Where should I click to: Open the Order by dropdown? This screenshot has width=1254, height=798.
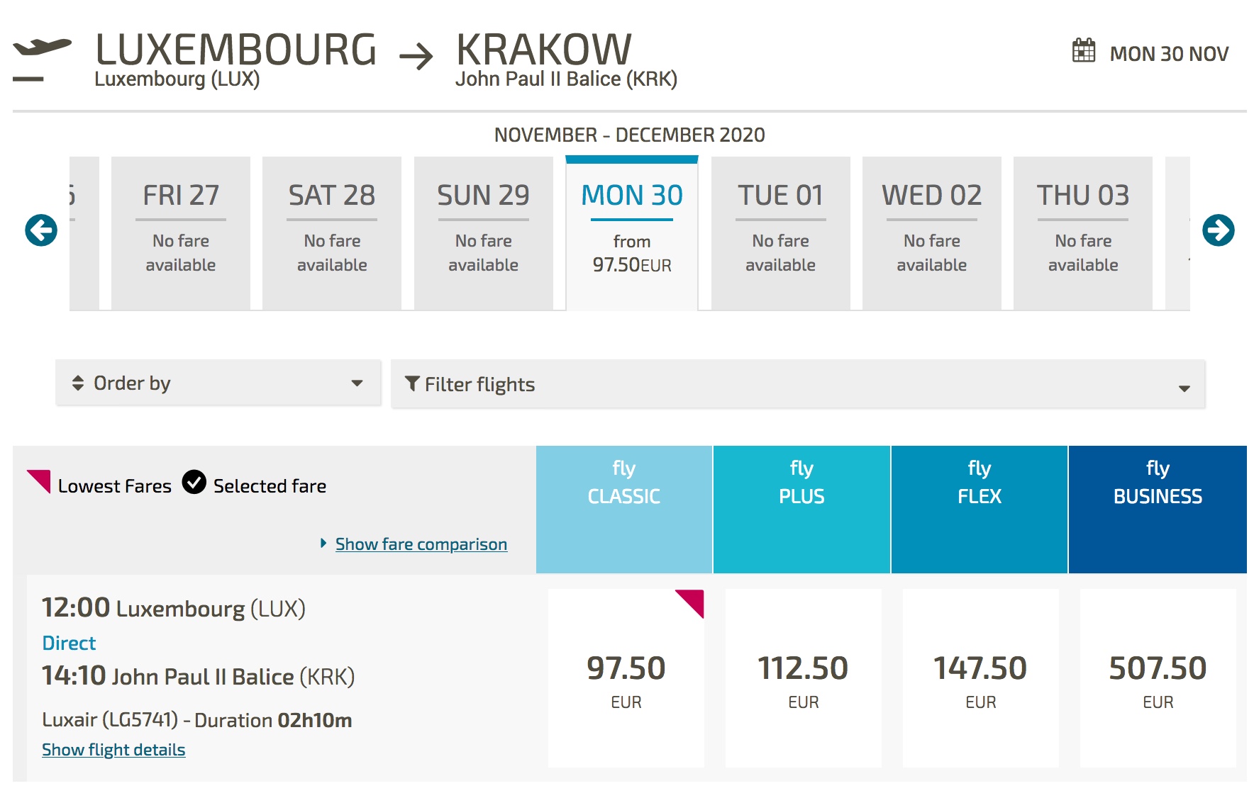[x=218, y=383]
